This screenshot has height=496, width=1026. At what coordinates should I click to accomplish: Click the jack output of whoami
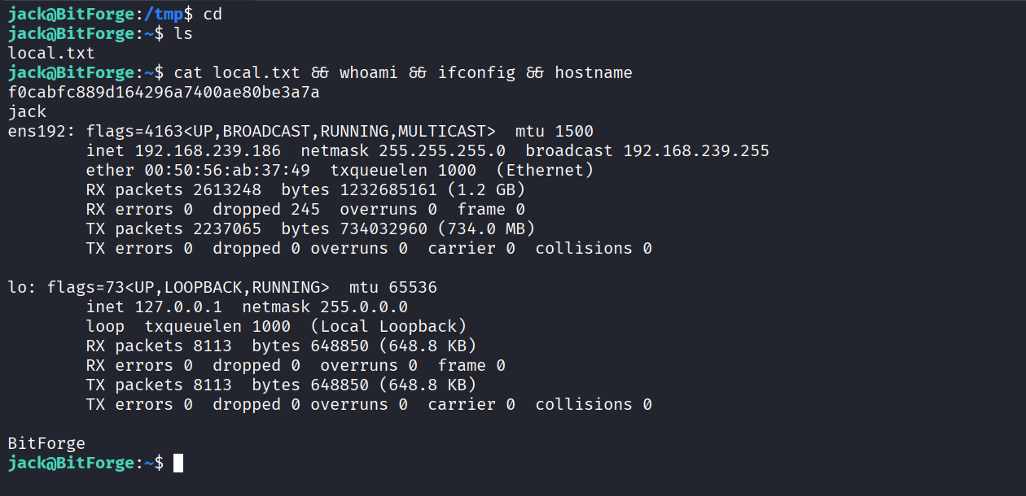[27, 112]
